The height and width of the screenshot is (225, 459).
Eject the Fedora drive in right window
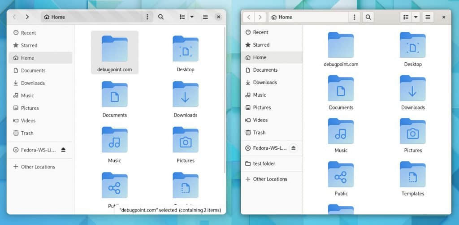(x=294, y=148)
